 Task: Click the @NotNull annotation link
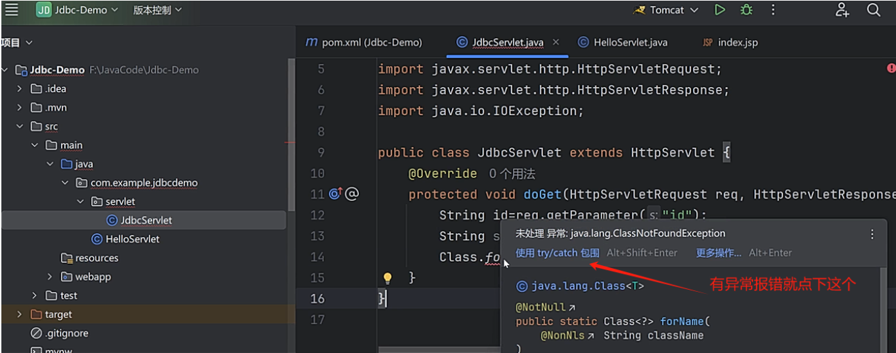coord(545,308)
